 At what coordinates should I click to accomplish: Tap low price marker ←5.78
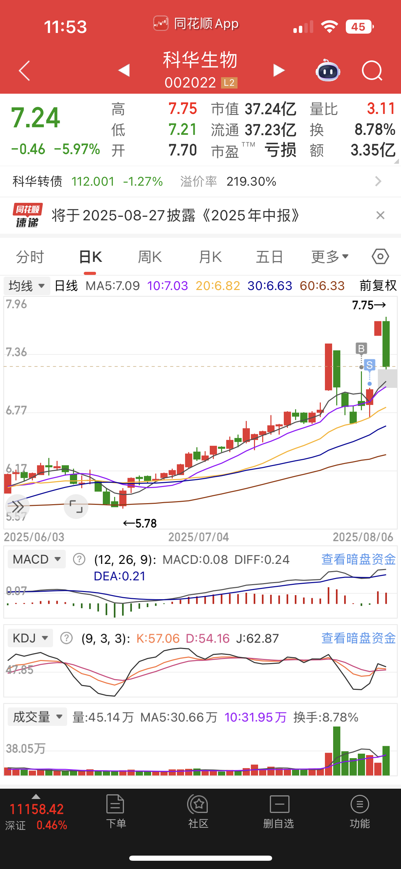[x=140, y=523]
